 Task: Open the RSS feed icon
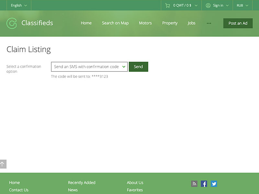(194, 184)
